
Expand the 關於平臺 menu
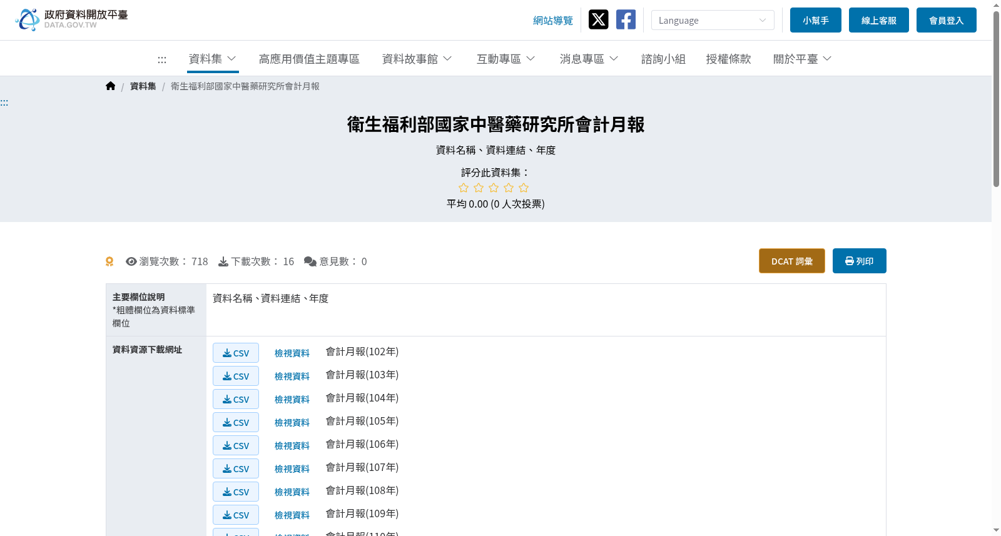[802, 59]
